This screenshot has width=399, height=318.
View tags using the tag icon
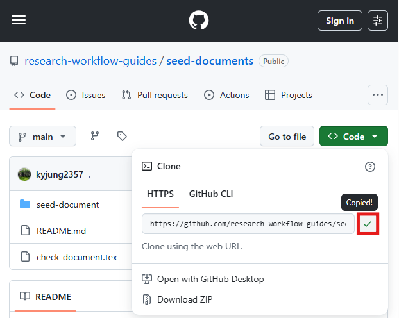point(122,136)
